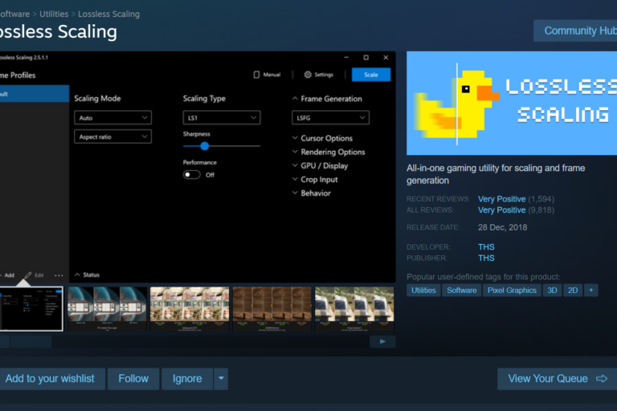Open the Ignore options dropdown arrow
Viewport: 617px width, 411px height.
221,379
